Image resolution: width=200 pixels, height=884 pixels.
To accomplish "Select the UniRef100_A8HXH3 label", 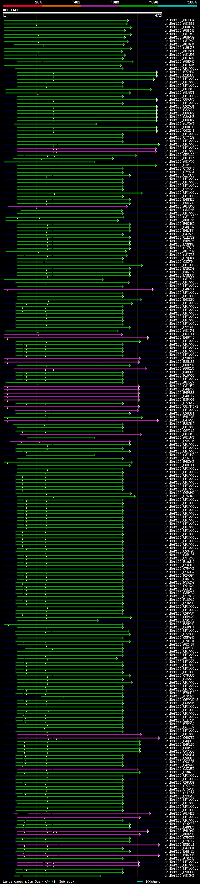I will [x=179, y=30].
